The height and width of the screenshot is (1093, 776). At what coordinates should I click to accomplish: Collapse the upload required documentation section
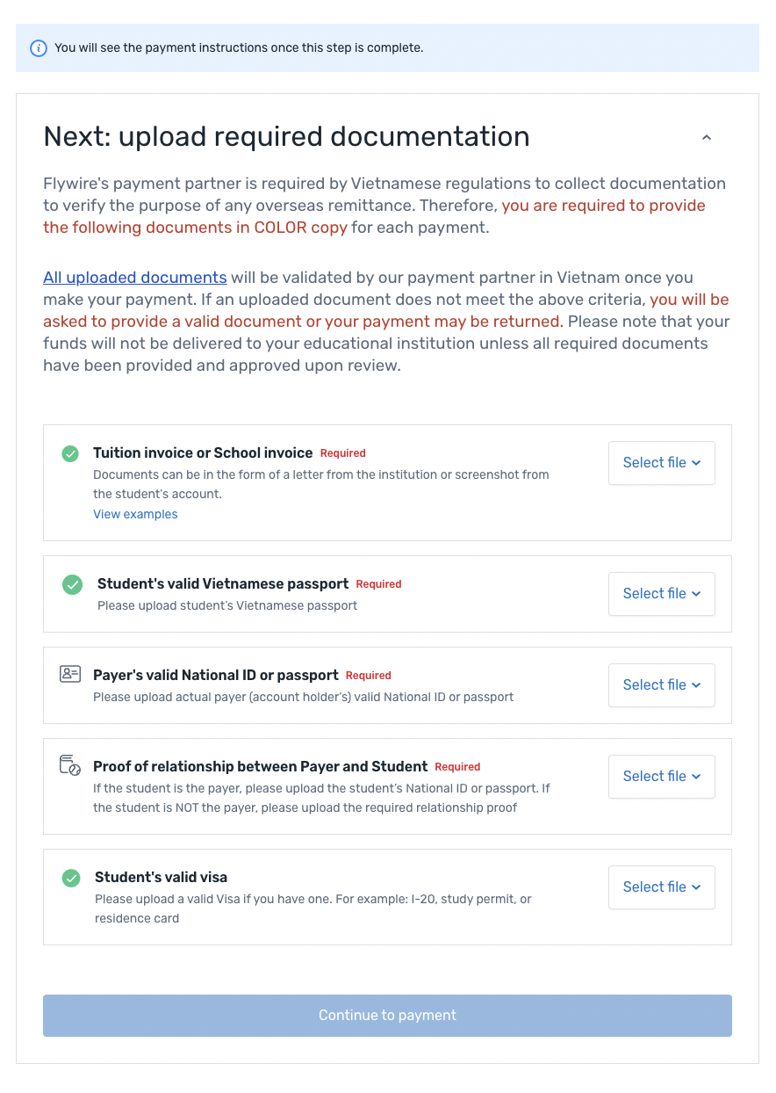tap(707, 138)
